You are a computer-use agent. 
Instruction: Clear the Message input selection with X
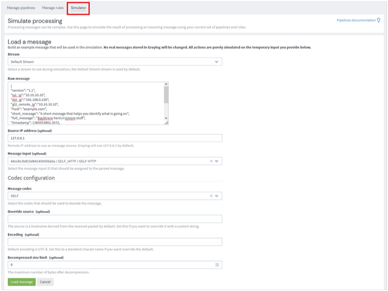click(211, 161)
